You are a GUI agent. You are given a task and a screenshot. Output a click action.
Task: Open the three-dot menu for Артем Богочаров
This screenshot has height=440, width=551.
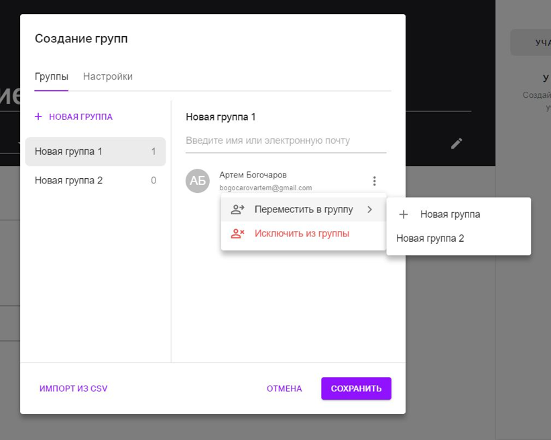point(374,181)
